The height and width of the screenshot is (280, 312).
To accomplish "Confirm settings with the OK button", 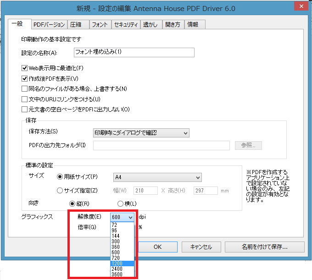I will tap(157, 247).
